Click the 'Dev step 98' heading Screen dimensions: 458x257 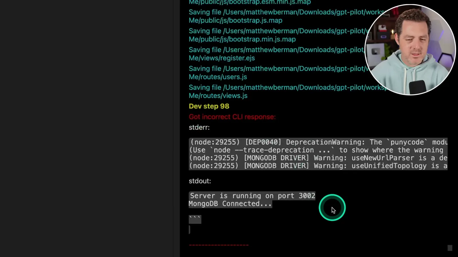[209, 106]
